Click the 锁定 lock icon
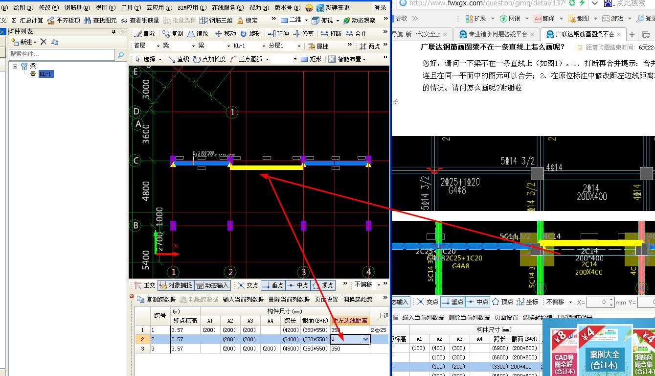655x376 pixels. coord(240,21)
